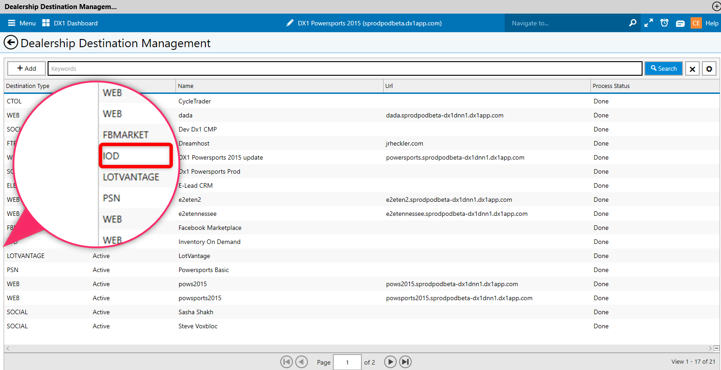Select the powsports2015 name cell
Screen dimensions: 721x370
click(x=200, y=298)
